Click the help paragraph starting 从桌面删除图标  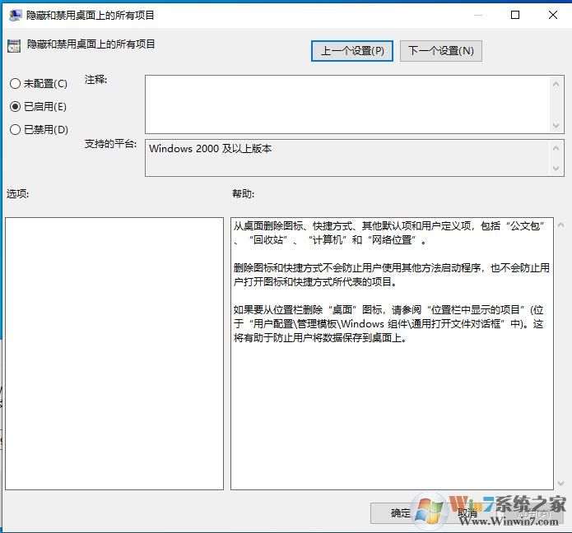388,233
